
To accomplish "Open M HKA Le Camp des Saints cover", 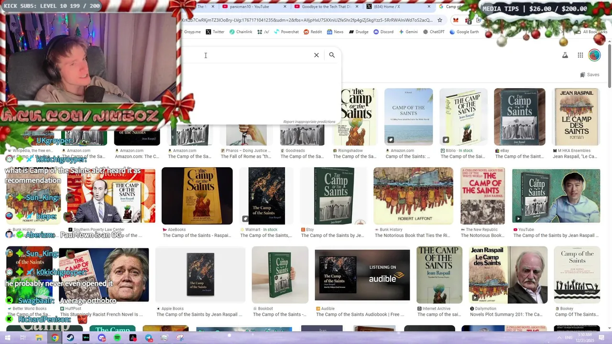I will tap(576, 117).
